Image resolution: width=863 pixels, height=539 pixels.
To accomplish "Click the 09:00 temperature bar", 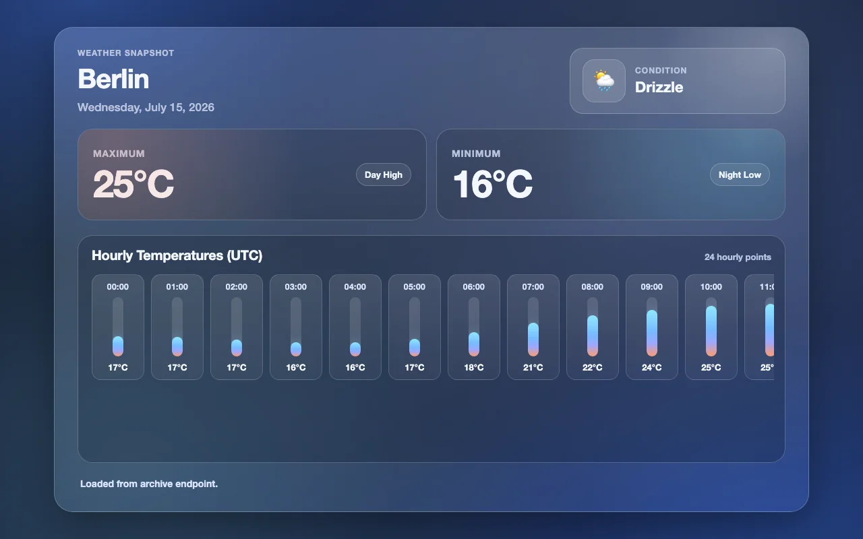I will (x=652, y=327).
